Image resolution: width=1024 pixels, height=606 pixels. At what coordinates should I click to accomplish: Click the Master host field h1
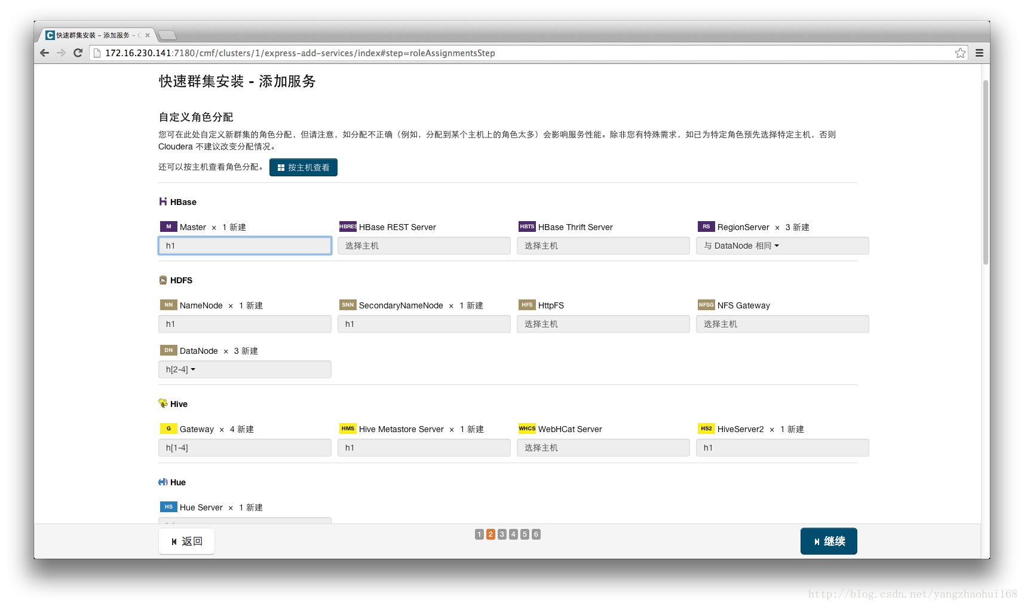coord(244,246)
